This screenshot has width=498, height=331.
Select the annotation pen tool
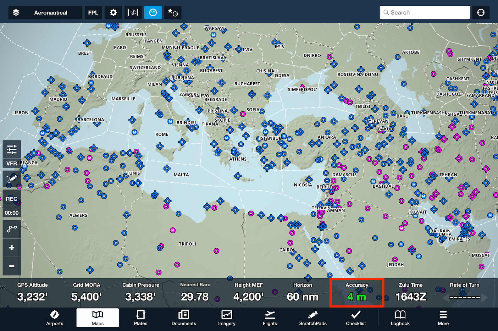[12, 179]
